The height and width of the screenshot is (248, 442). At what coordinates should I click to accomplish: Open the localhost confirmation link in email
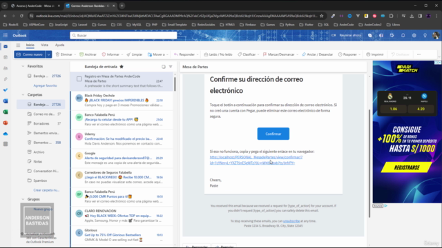256,160
